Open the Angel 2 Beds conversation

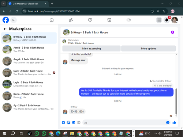click(x=29, y=61)
